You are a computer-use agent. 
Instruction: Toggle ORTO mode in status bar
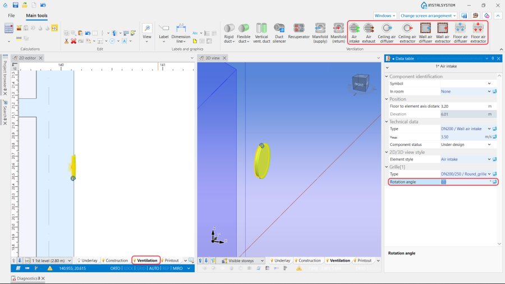[x=115, y=268]
